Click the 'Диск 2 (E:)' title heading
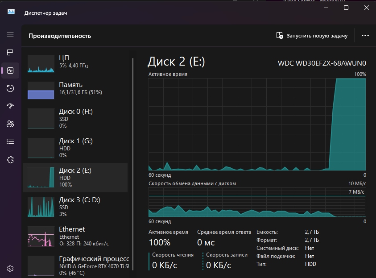Image resolution: width=376 pixels, height=278 pixels. 176,62
